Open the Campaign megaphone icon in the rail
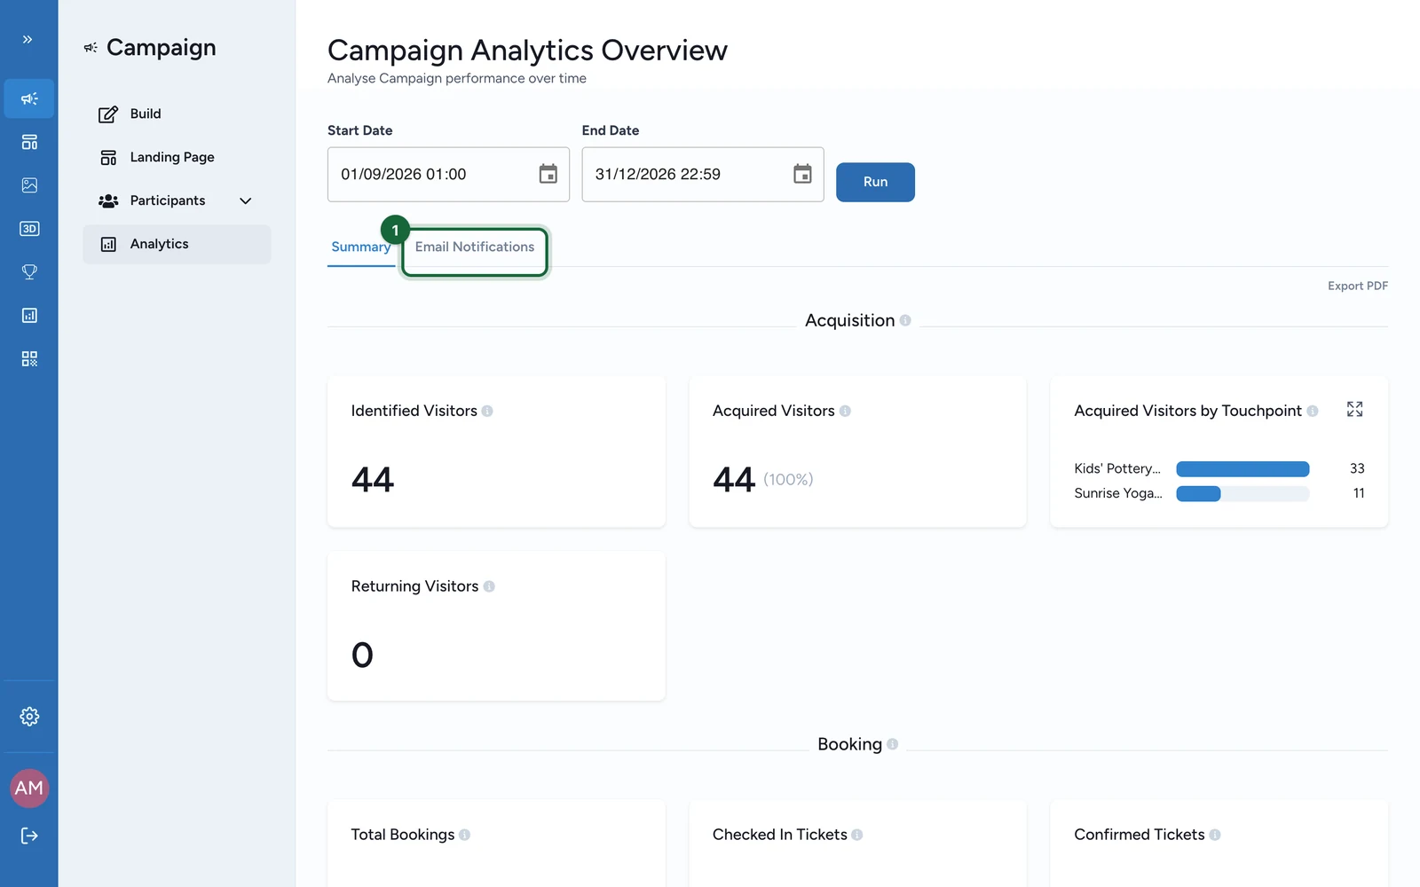The width and height of the screenshot is (1420, 887). click(x=29, y=98)
